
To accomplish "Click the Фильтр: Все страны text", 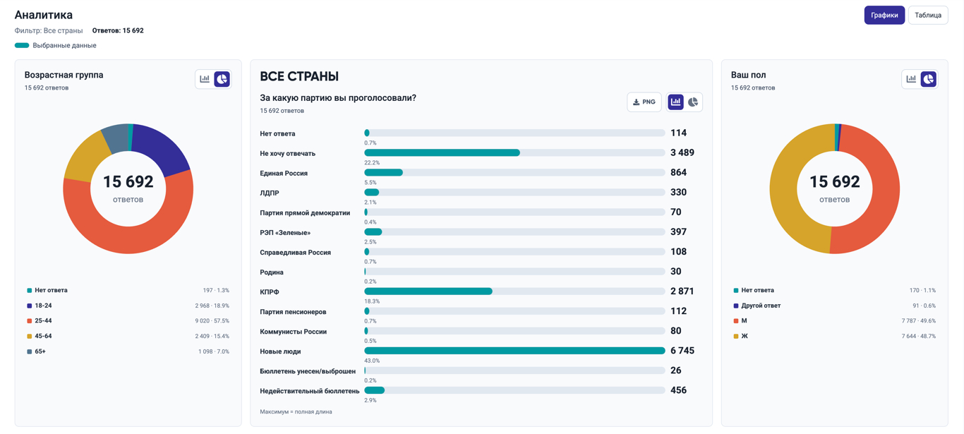I will click(49, 30).
